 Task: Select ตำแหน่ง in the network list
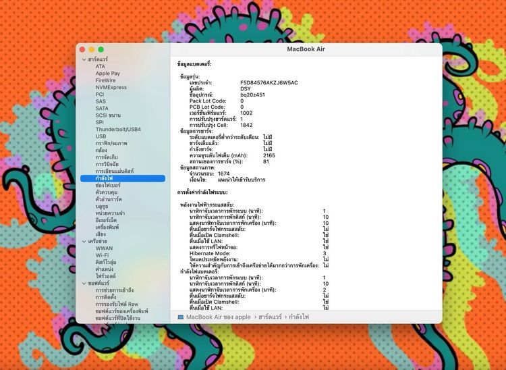click(x=104, y=269)
